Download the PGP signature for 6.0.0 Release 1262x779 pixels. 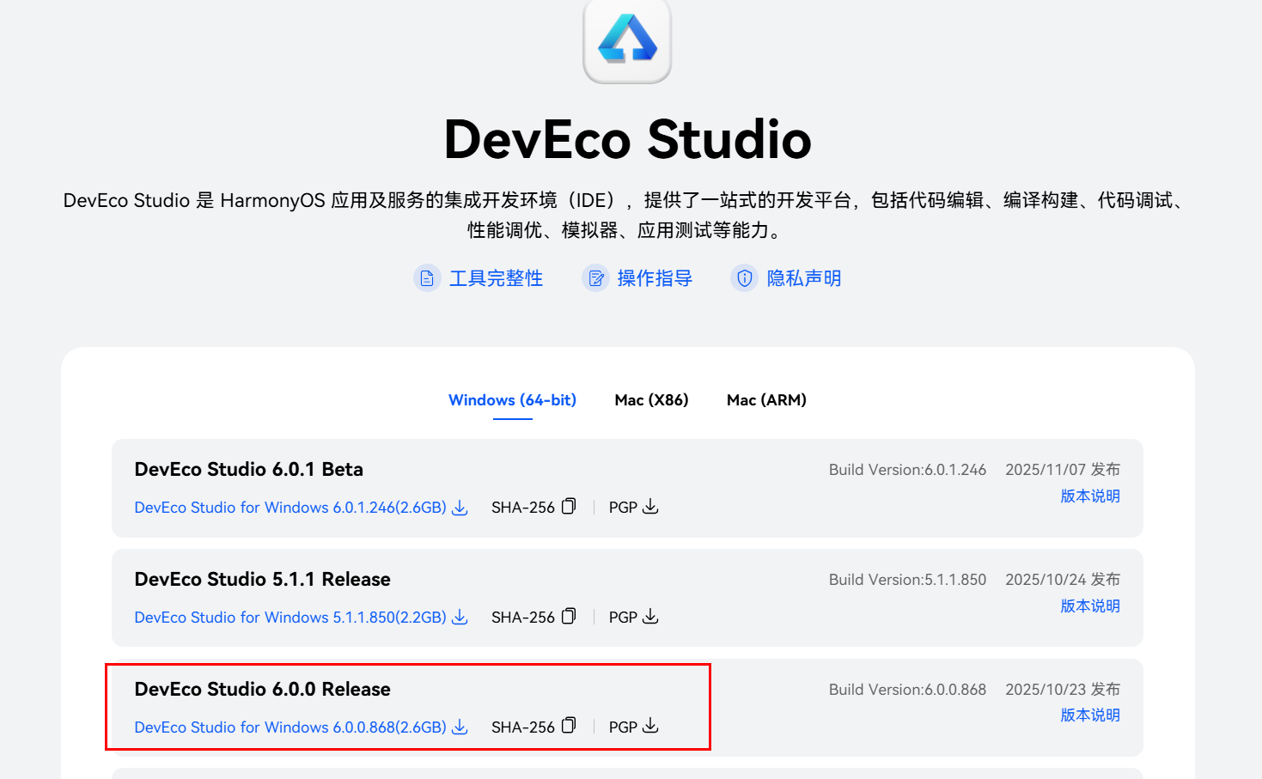[x=650, y=726]
